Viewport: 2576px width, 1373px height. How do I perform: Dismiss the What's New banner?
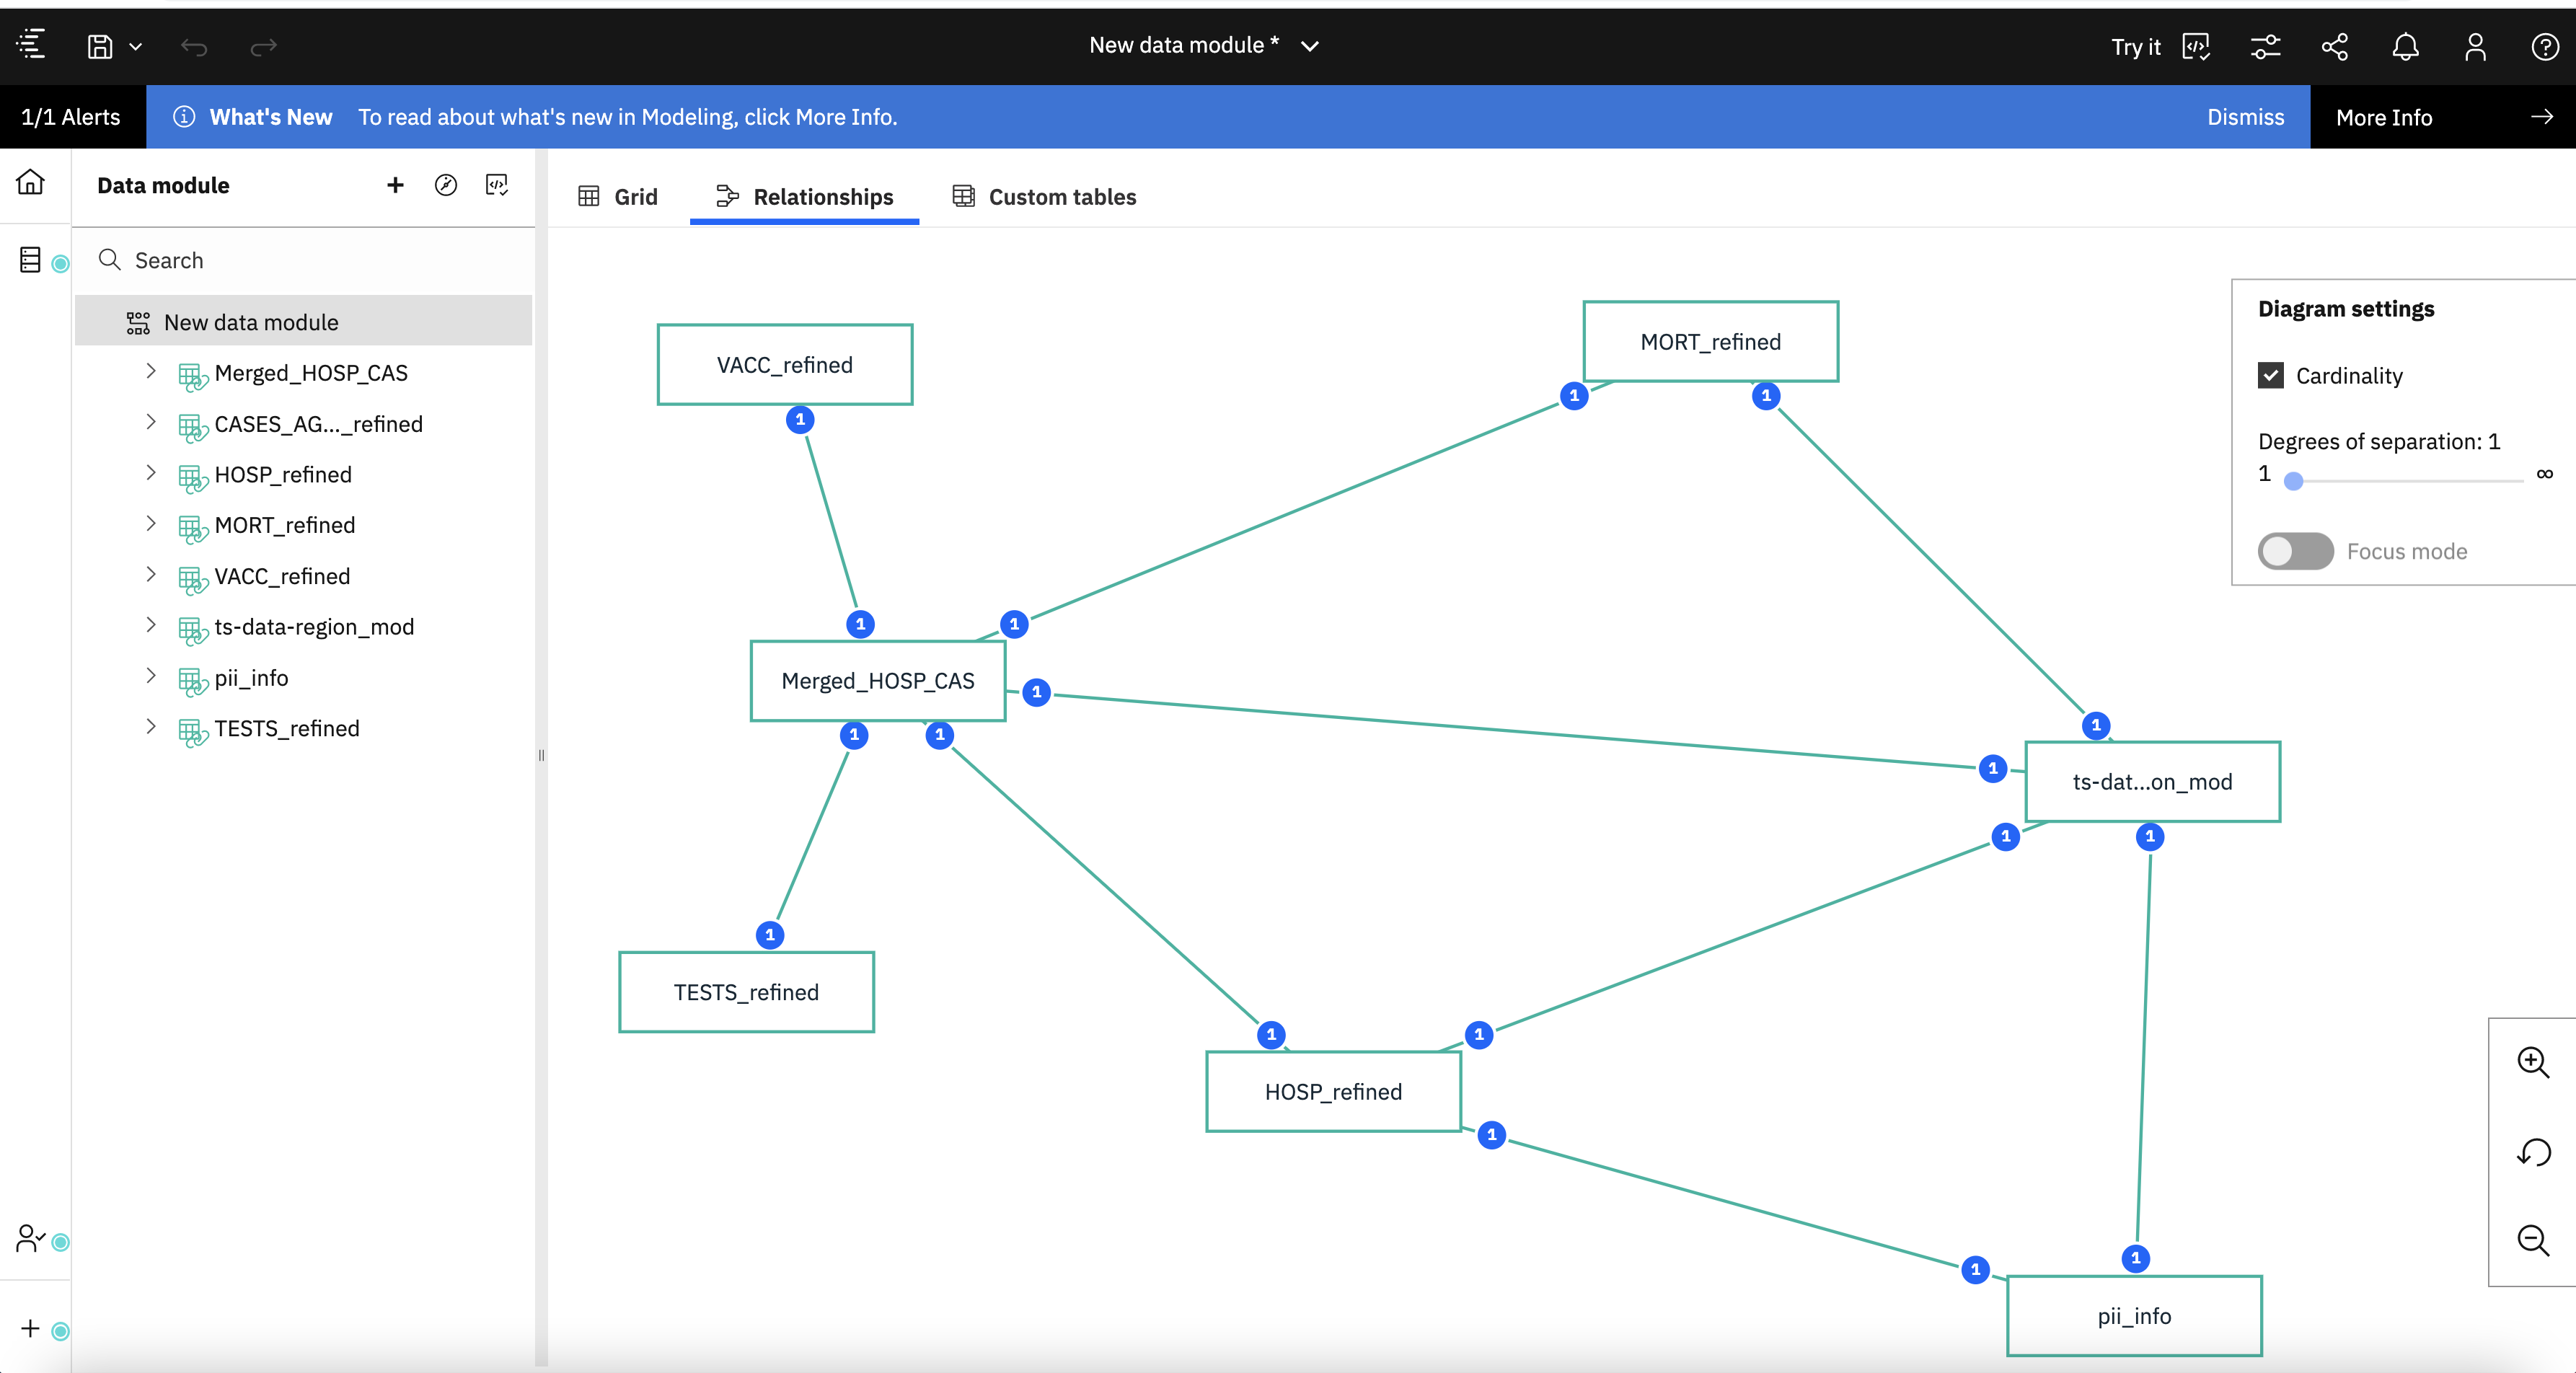click(x=2245, y=117)
